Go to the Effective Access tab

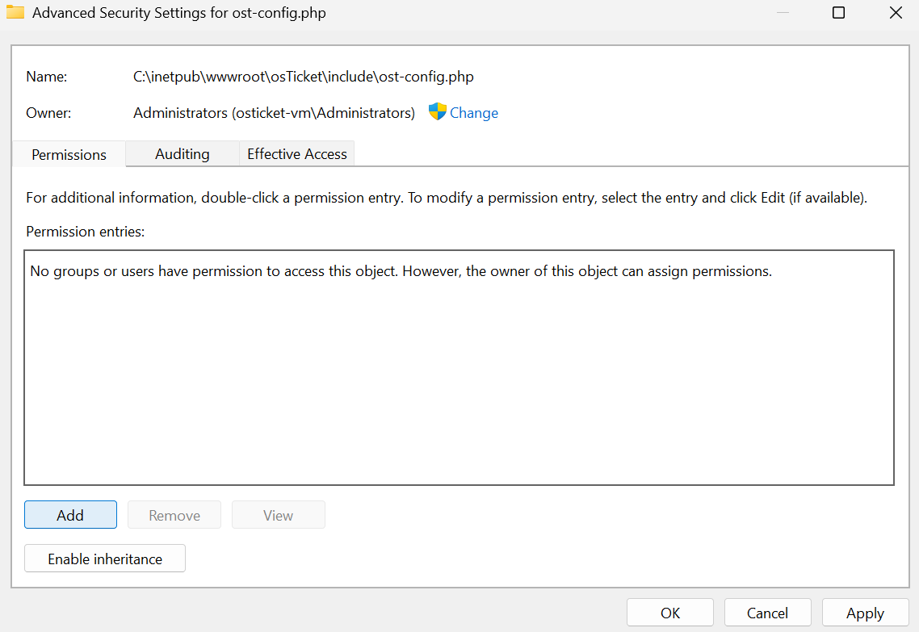coord(297,153)
